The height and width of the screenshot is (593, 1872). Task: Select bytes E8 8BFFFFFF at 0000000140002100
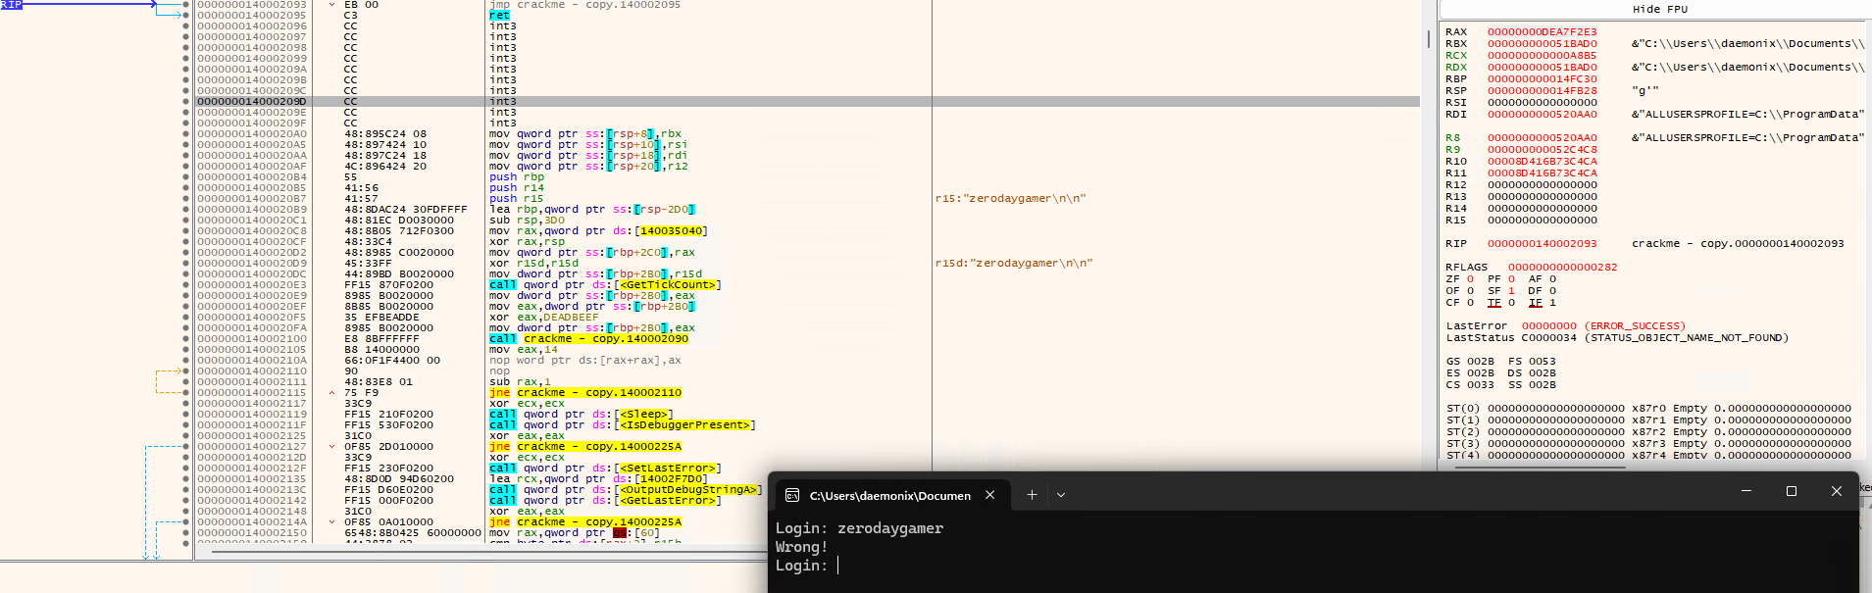pyautogui.click(x=381, y=339)
